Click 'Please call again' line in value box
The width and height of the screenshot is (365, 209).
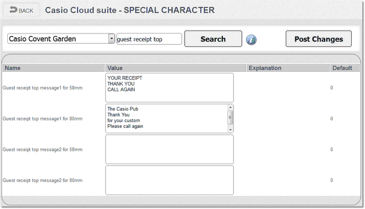point(125,127)
